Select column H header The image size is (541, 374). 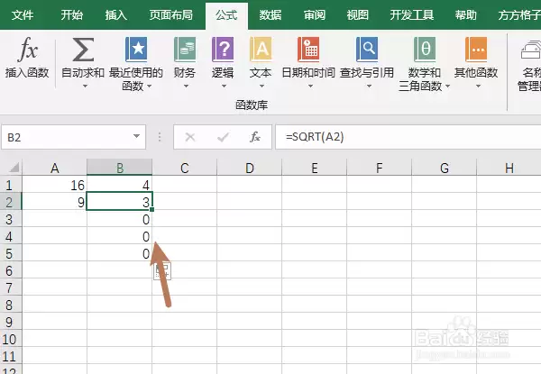[509, 168]
